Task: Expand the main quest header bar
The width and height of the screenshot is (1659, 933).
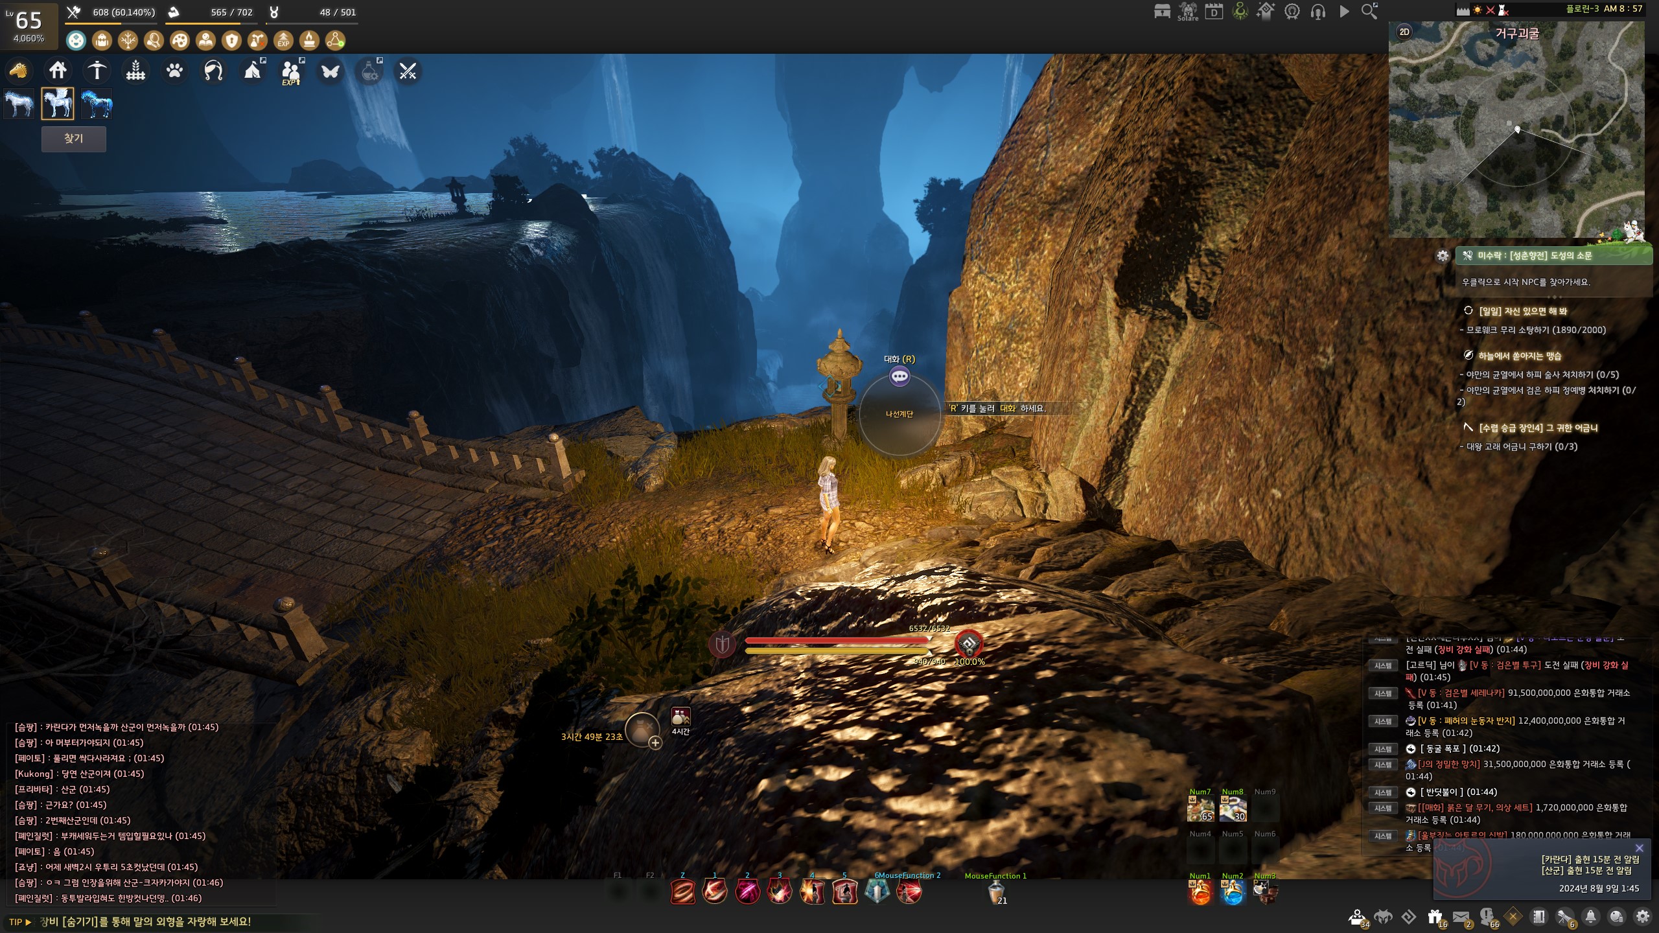Action: pyautogui.click(x=1553, y=256)
